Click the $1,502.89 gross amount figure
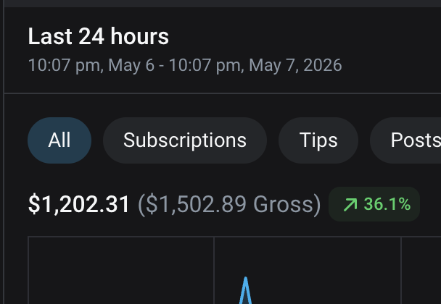 [x=196, y=204]
